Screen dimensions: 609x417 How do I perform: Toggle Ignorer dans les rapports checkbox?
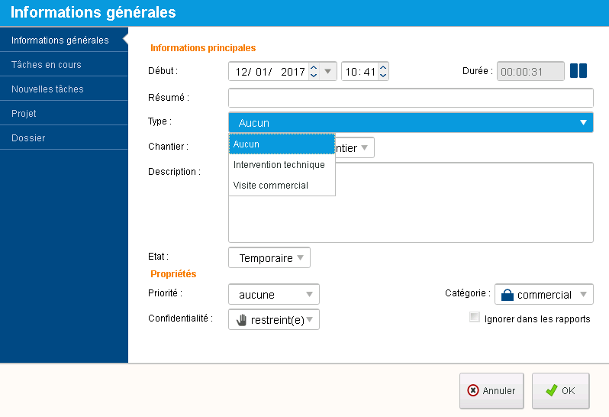[x=474, y=317]
